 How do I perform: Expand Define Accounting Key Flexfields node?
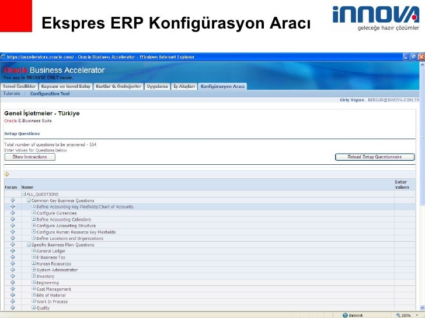coord(34,206)
